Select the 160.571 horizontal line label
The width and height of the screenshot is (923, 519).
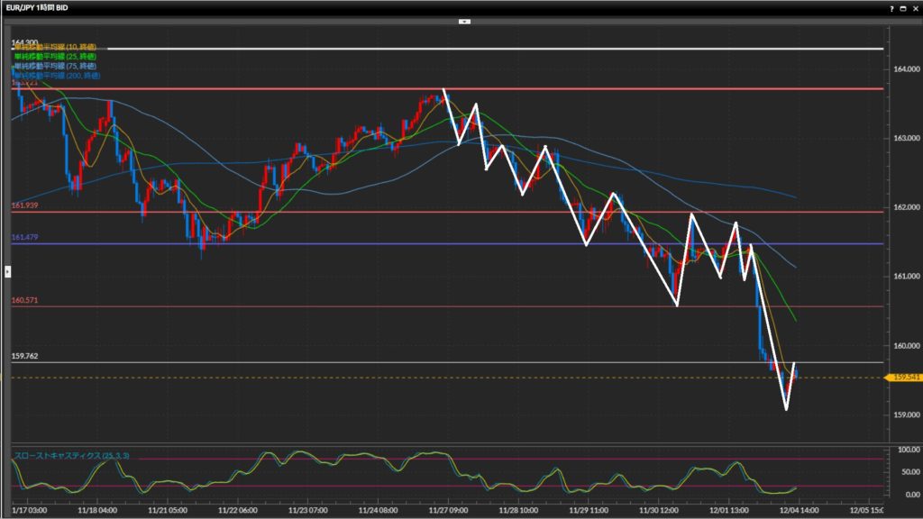pyautogui.click(x=24, y=300)
